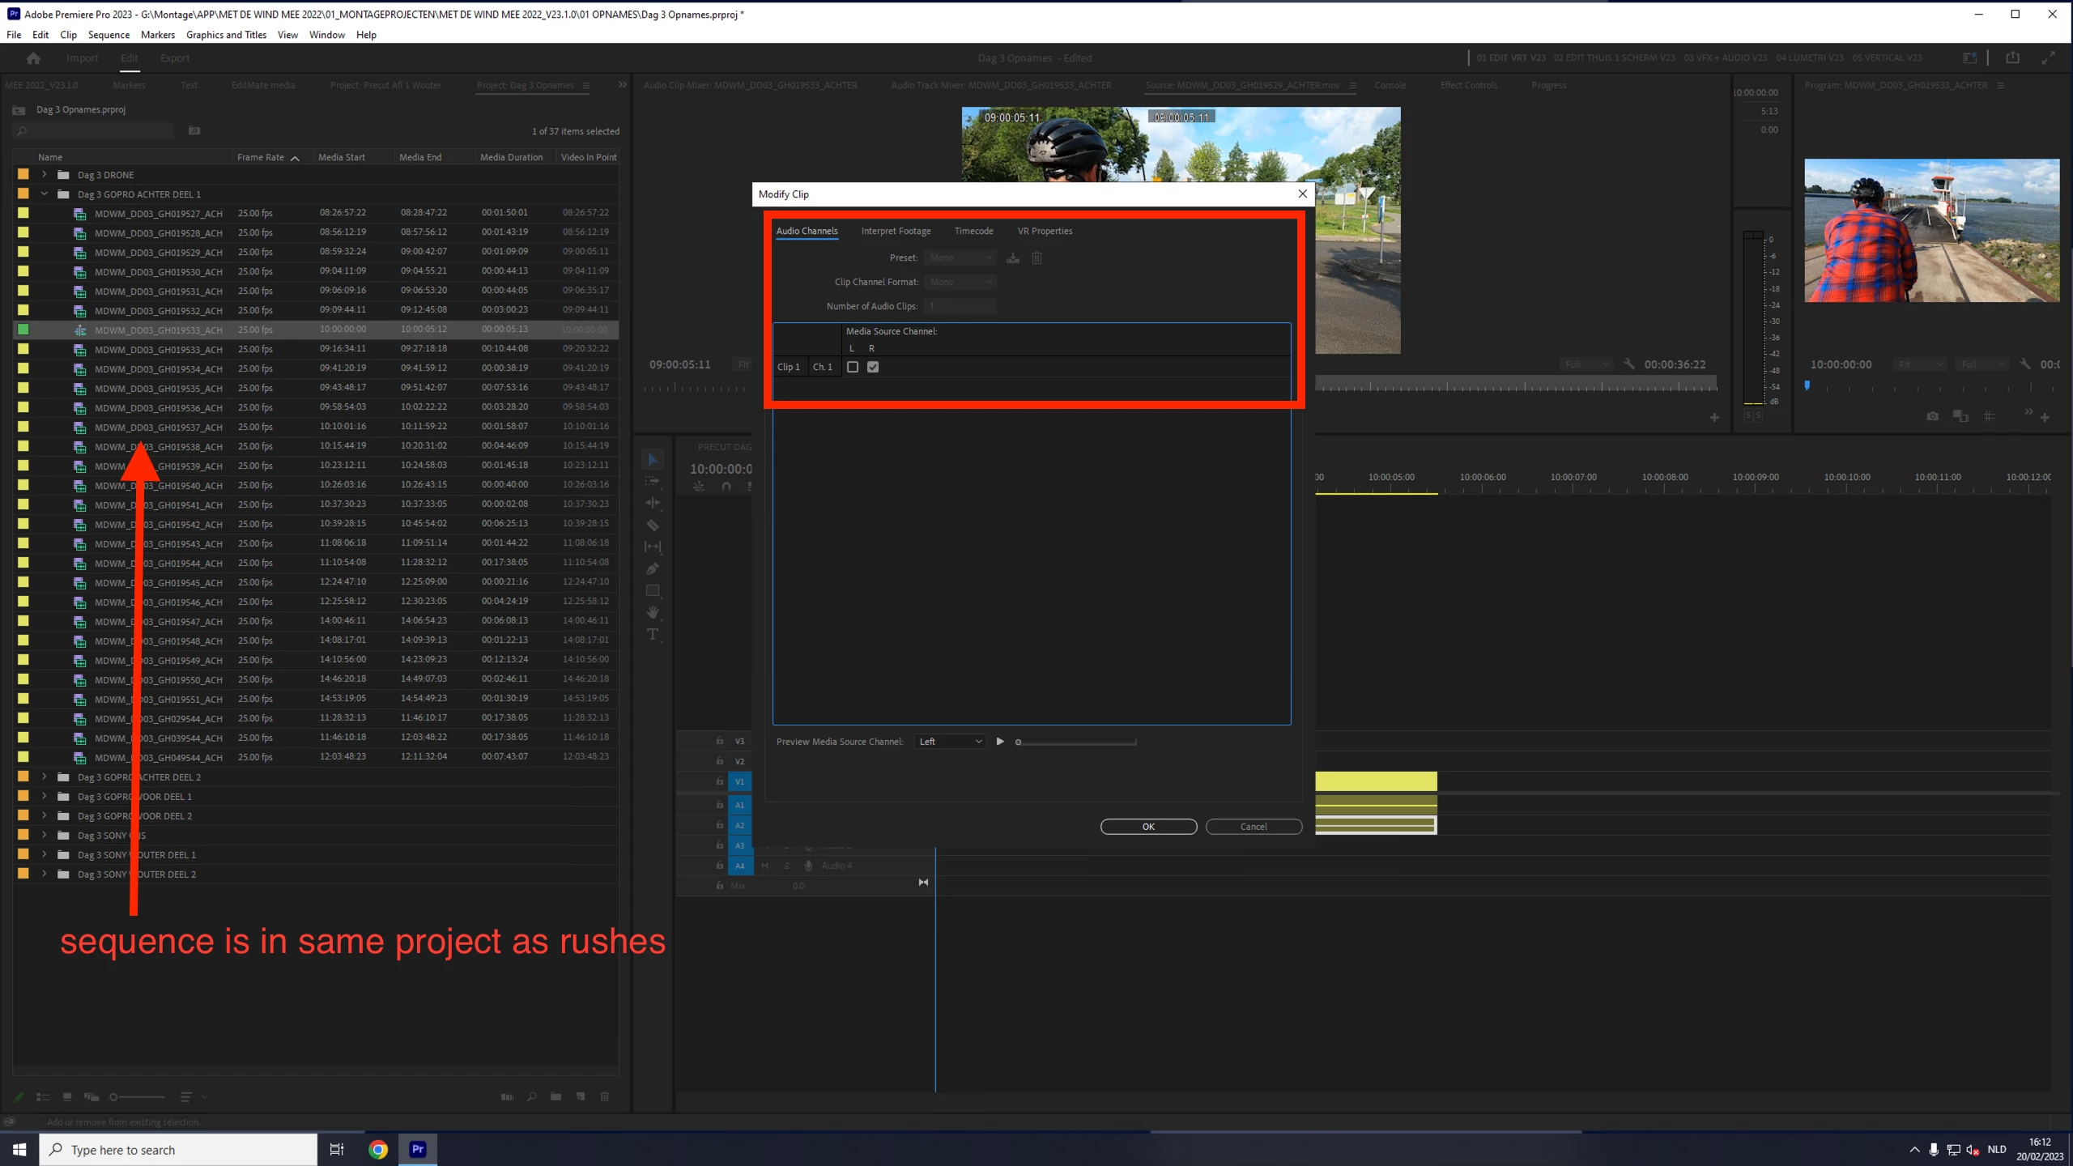Select the Razor tool
The height and width of the screenshot is (1166, 2073).
pyautogui.click(x=653, y=525)
